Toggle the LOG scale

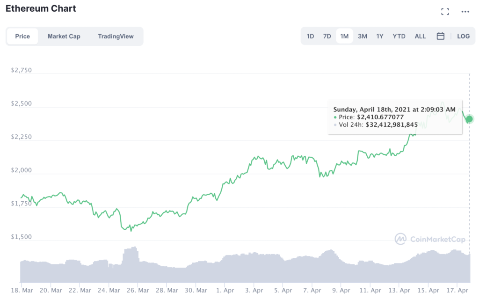463,36
